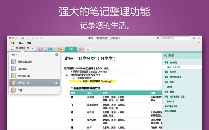Image resolution: width=209 pixels, height=130 pixels.
Task: Click the highlighted line with Canis lupis
Action: [x=93, y=81]
